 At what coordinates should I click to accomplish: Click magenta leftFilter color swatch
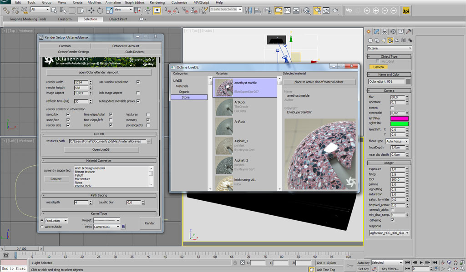coord(400,119)
